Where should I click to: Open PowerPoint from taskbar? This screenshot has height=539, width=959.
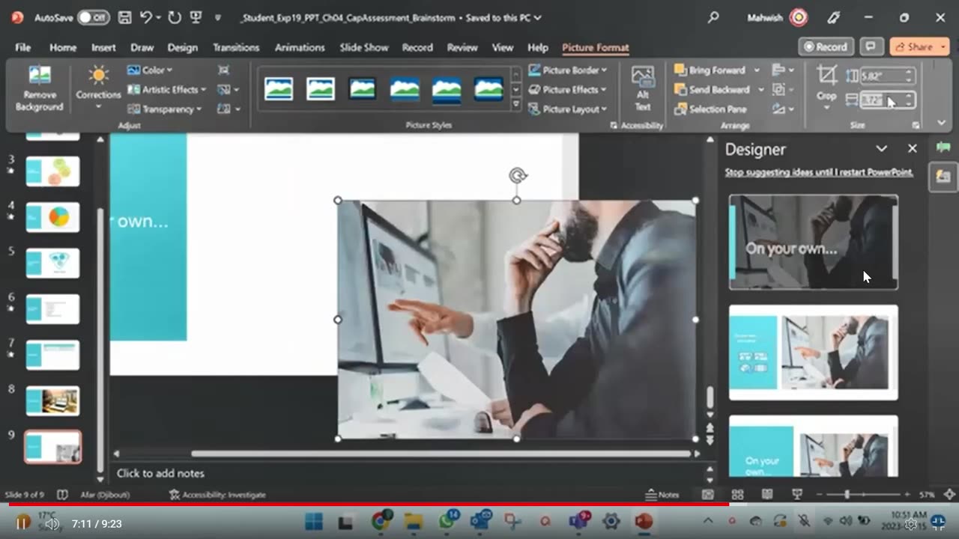click(644, 522)
